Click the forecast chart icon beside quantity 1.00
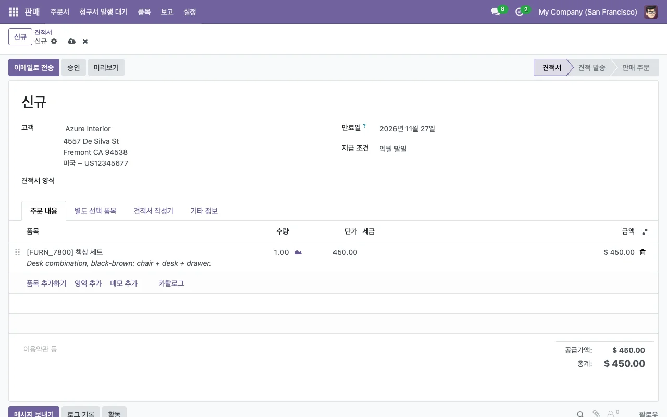 click(x=298, y=252)
